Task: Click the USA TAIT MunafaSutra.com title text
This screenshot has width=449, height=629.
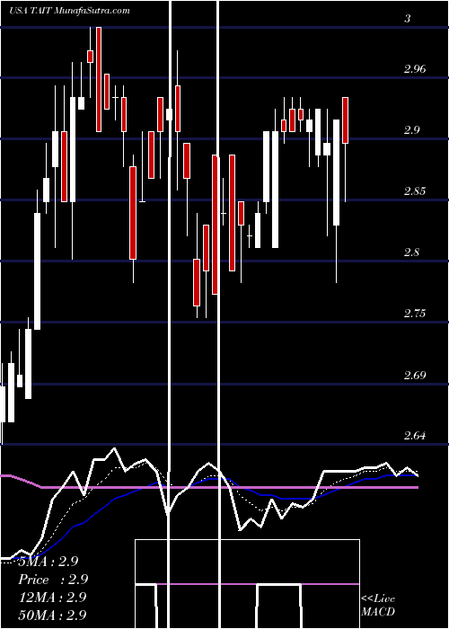Action: (70, 11)
